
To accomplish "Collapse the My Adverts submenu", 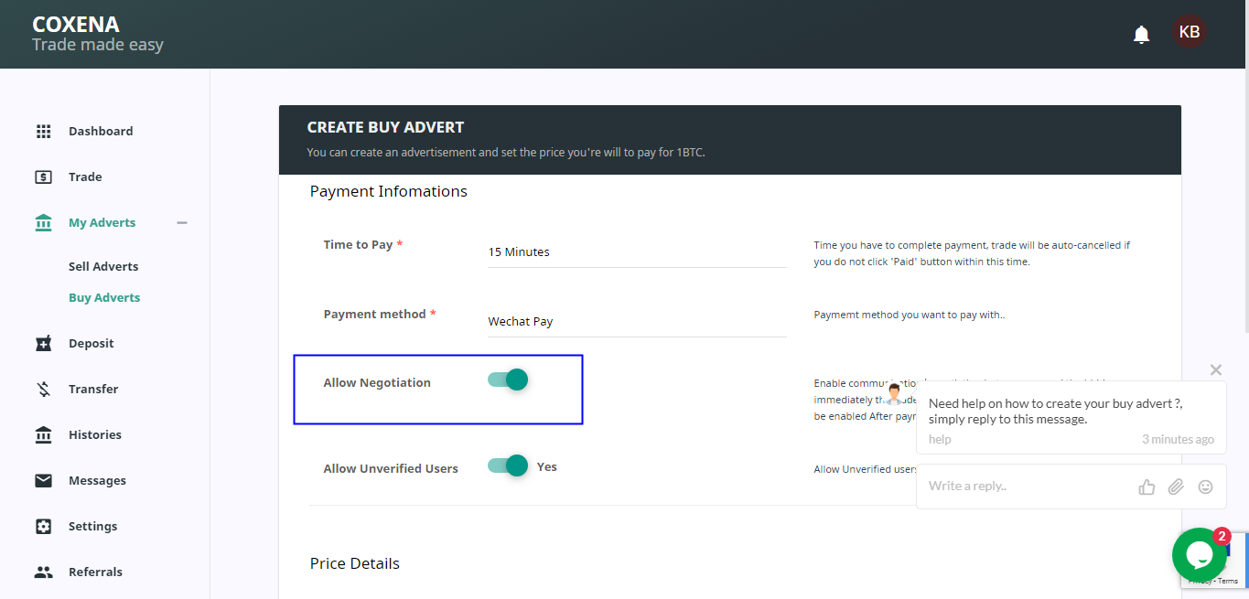I will pyautogui.click(x=182, y=223).
